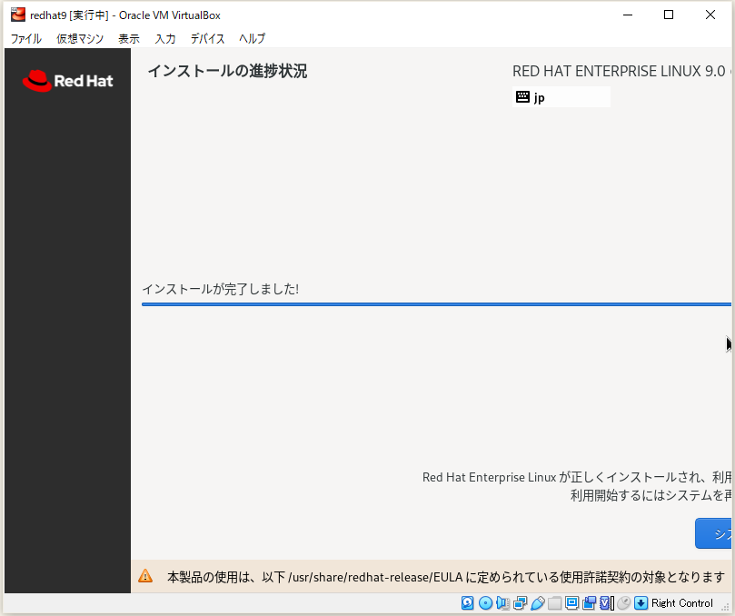
Task: Click the mouse integration status icon
Action: coord(623,603)
